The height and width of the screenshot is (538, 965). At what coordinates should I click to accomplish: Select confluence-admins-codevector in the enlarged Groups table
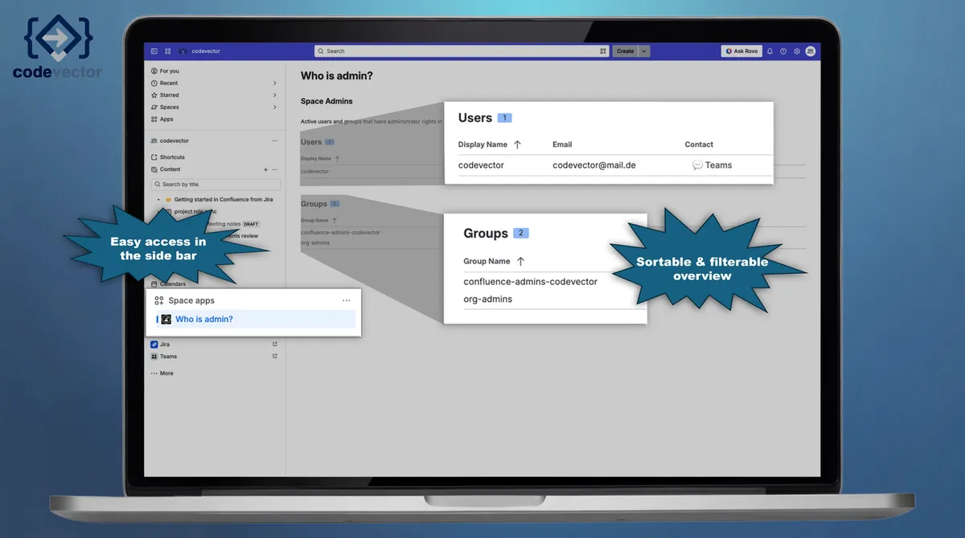click(531, 282)
